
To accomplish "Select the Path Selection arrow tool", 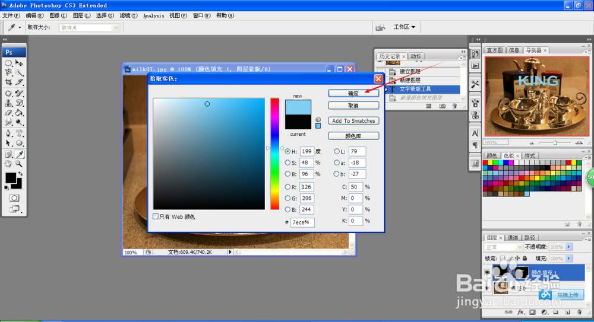I will [8, 143].
